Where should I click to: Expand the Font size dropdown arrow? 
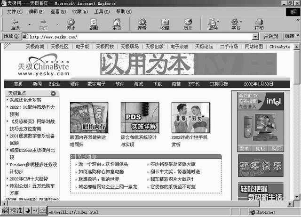pos(241,22)
